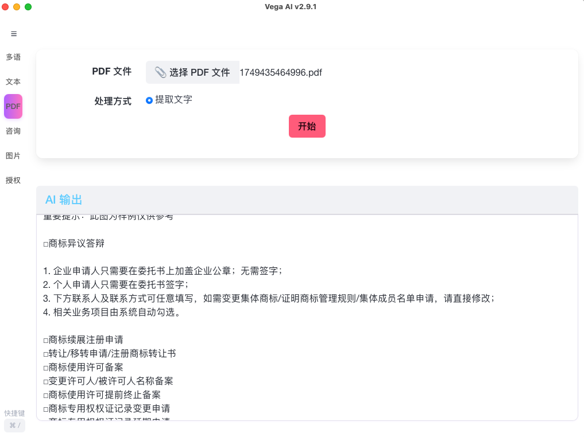Open the 授权 section in the sidebar
Screen dimensions: 584x437
(x=13, y=180)
